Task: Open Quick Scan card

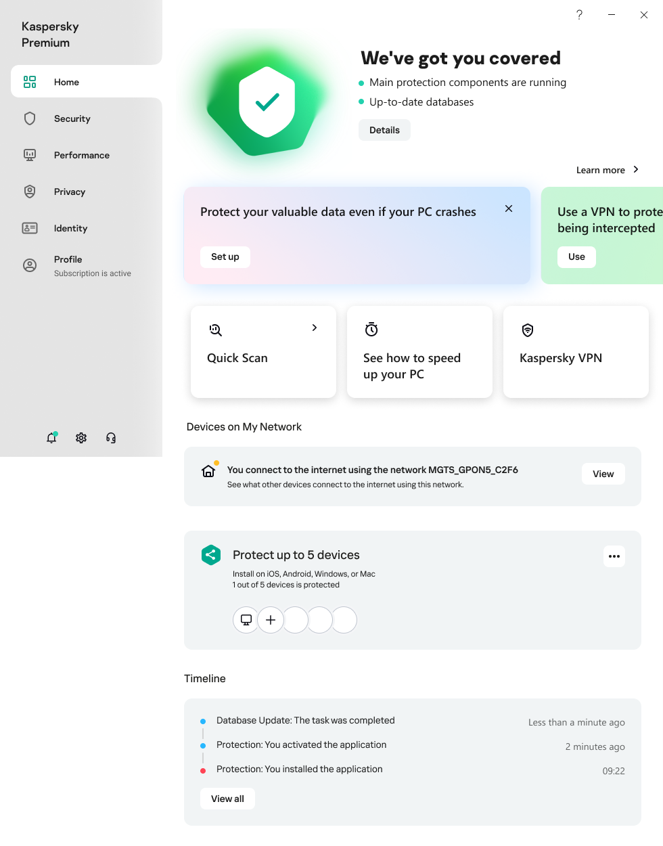Action: pos(264,352)
